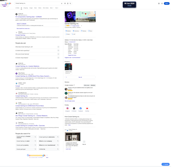The height and width of the screenshot is (167, 172).
Task: Switch to News tab
Action: tap(35, 8)
